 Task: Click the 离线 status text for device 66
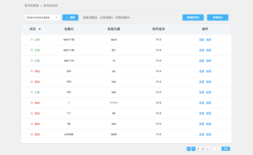tap(37, 124)
